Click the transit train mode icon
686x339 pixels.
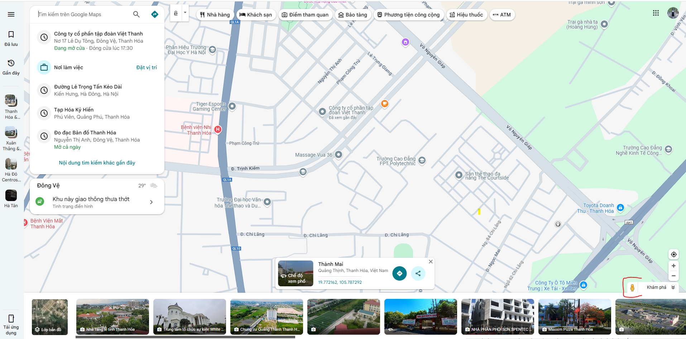point(176,13)
